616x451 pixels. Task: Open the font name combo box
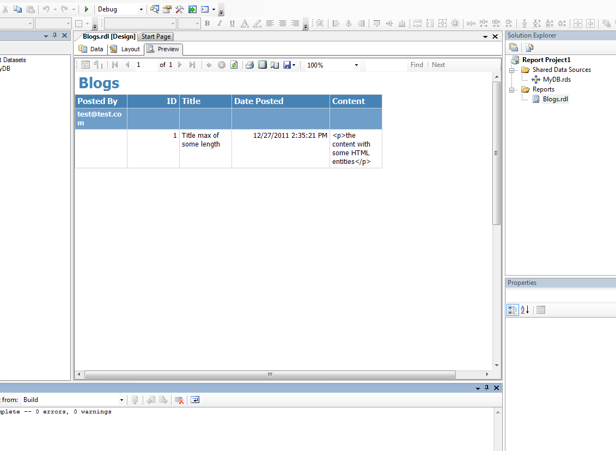tap(140, 23)
